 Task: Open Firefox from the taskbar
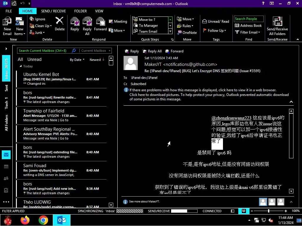coord(25,220)
